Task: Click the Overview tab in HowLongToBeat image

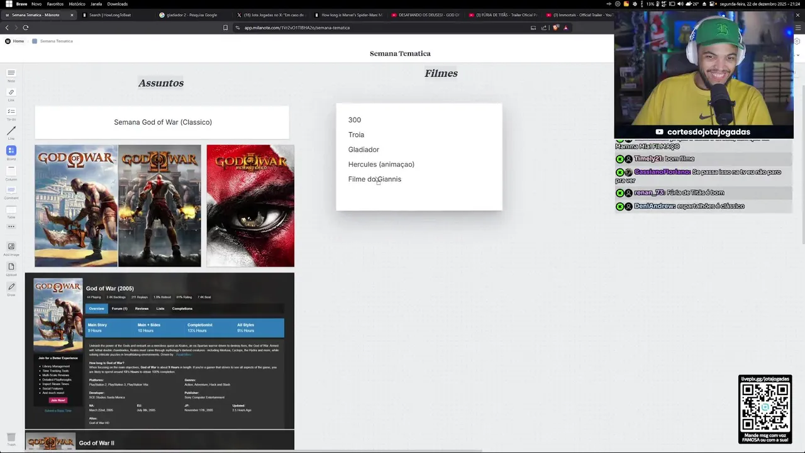Action: pos(96,309)
